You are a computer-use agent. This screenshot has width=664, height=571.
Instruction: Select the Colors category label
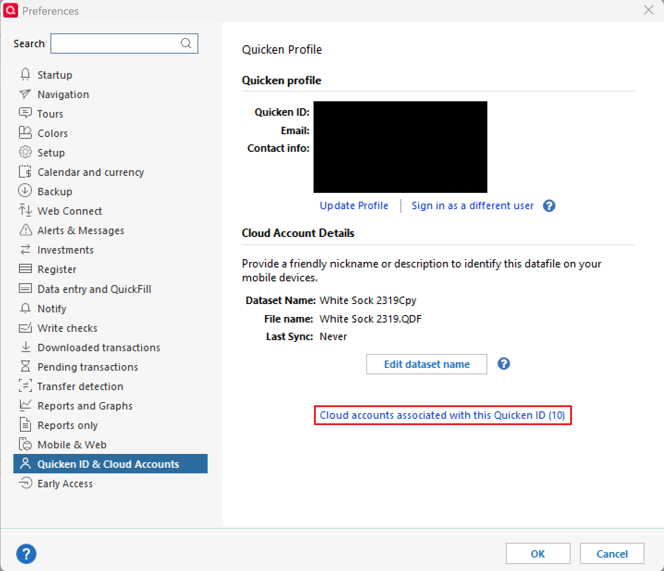[53, 133]
